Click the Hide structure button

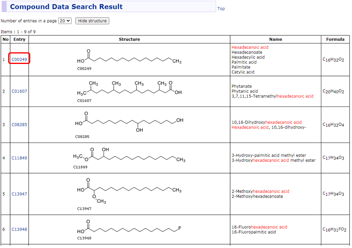click(92, 21)
